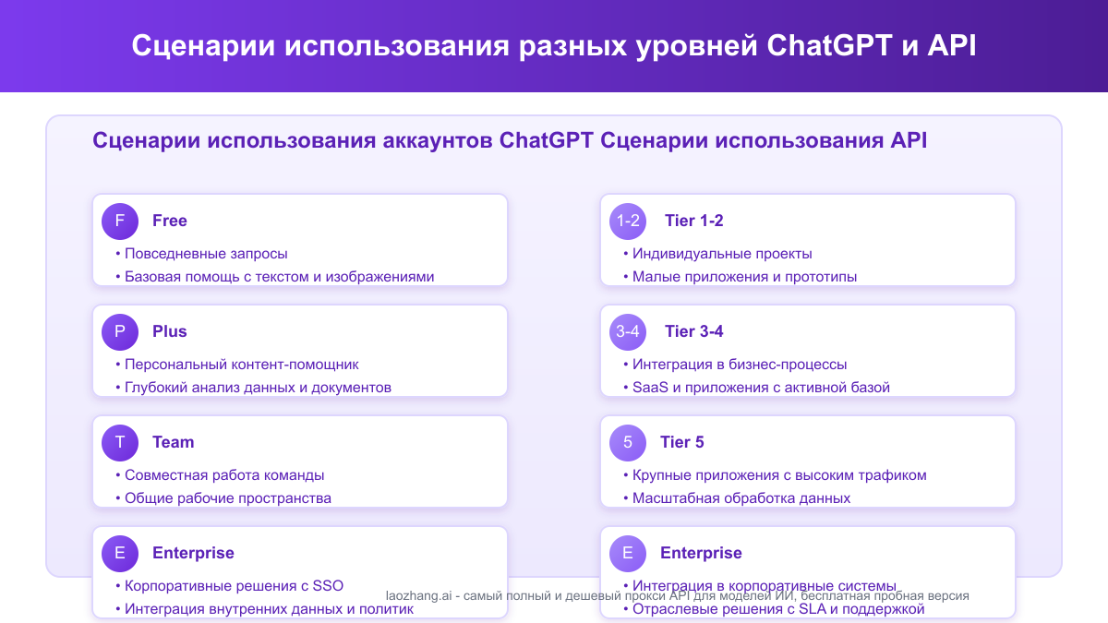Screen dimensions: 1108x623
Task: Open the Free plan card
Action: tap(299, 240)
